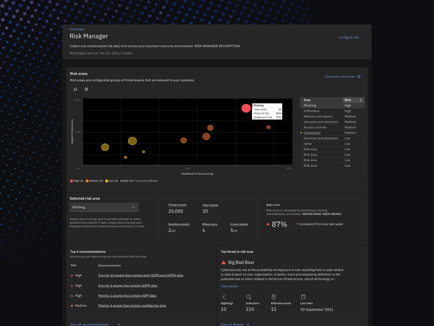
Task: Open Homepage from the breadcrumb
Action: coord(76,29)
